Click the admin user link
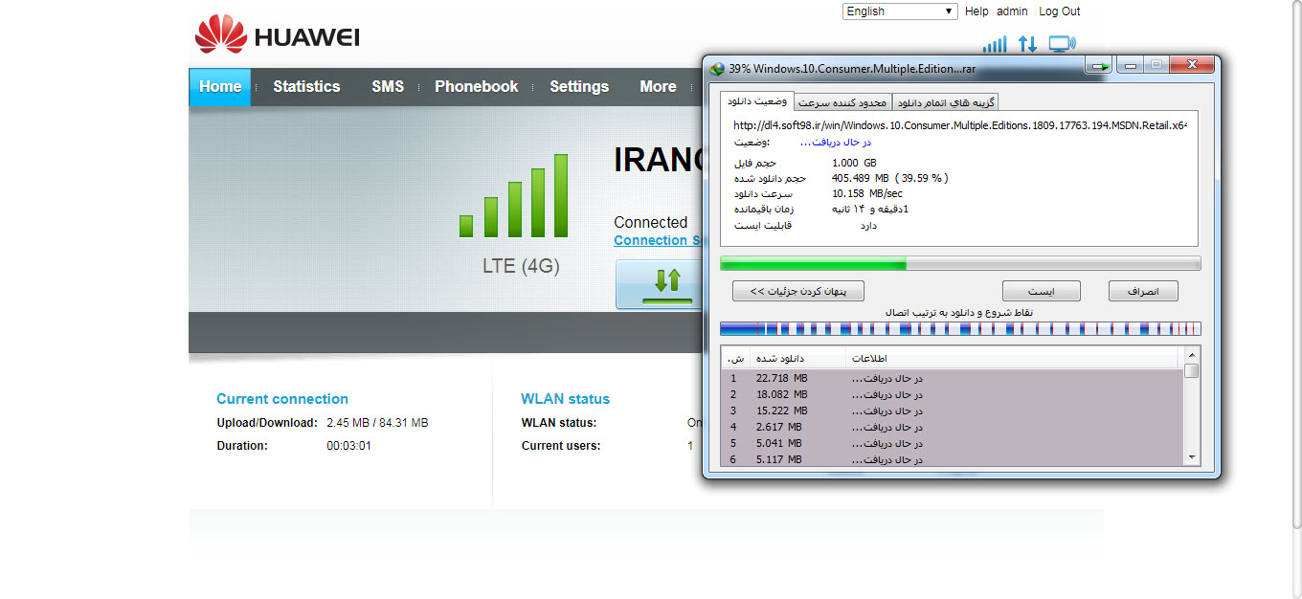The height and width of the screenshot is (599, 1302). (1012, 11)
